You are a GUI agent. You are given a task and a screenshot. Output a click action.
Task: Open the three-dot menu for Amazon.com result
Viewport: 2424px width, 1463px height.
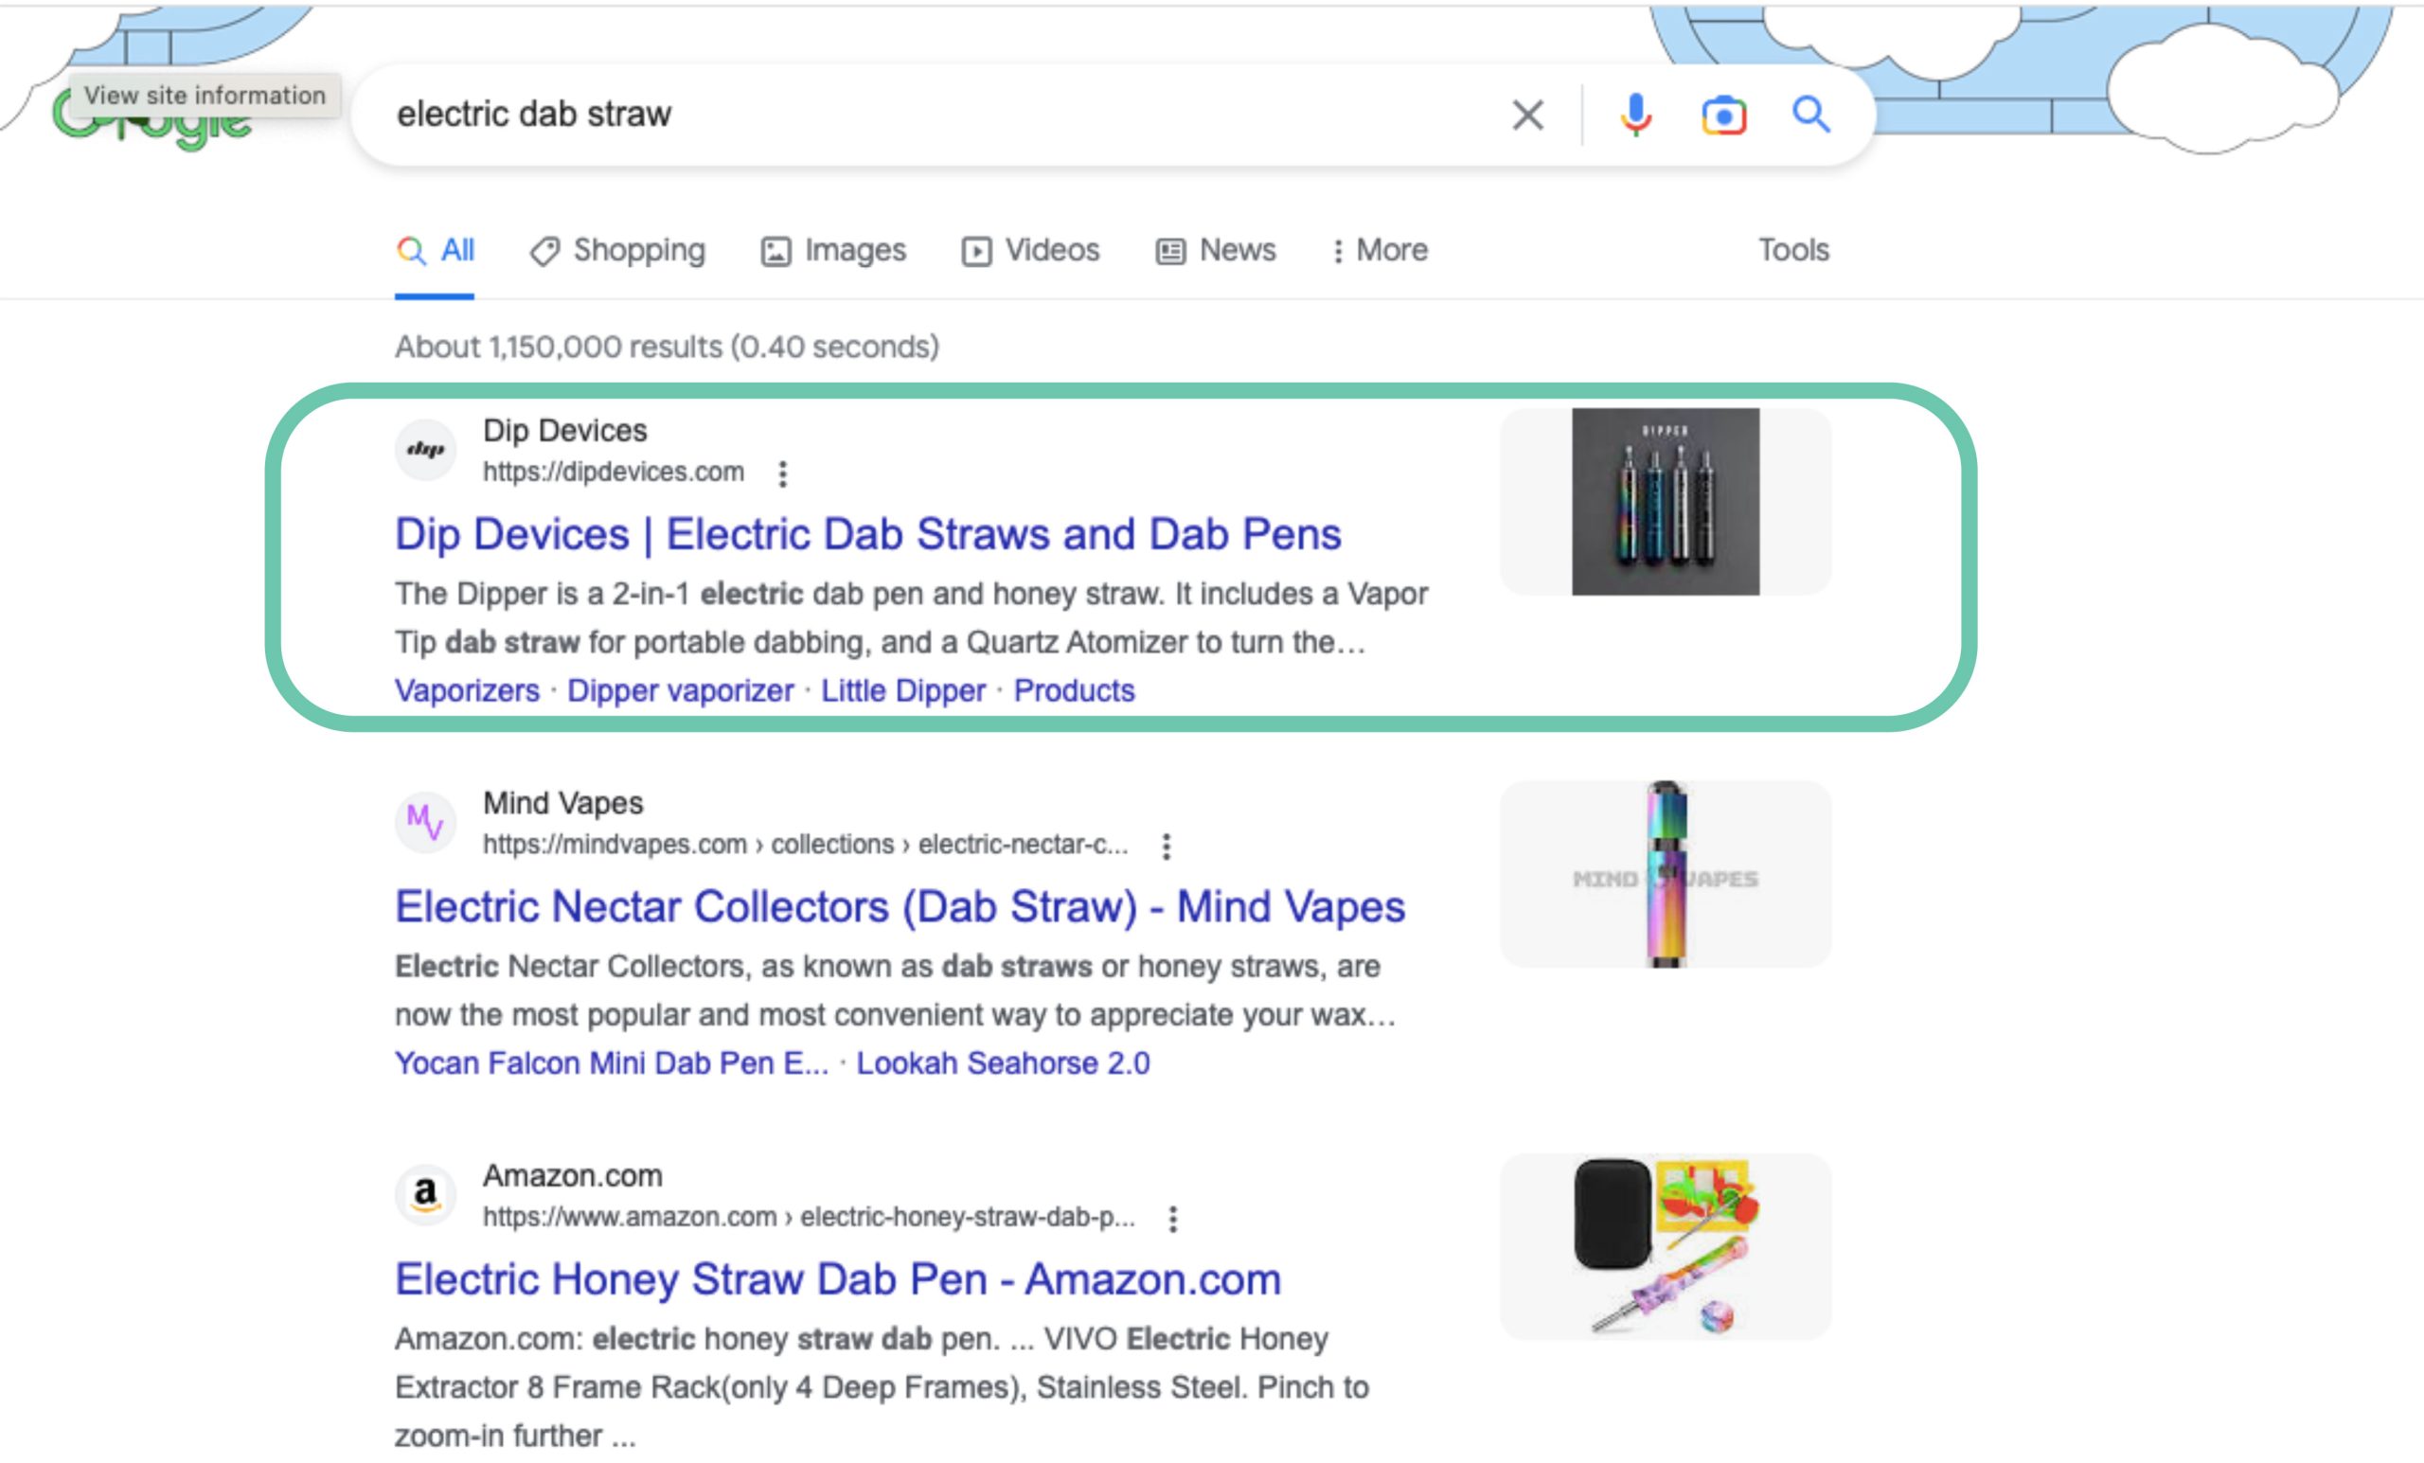coord(1172,1219)
